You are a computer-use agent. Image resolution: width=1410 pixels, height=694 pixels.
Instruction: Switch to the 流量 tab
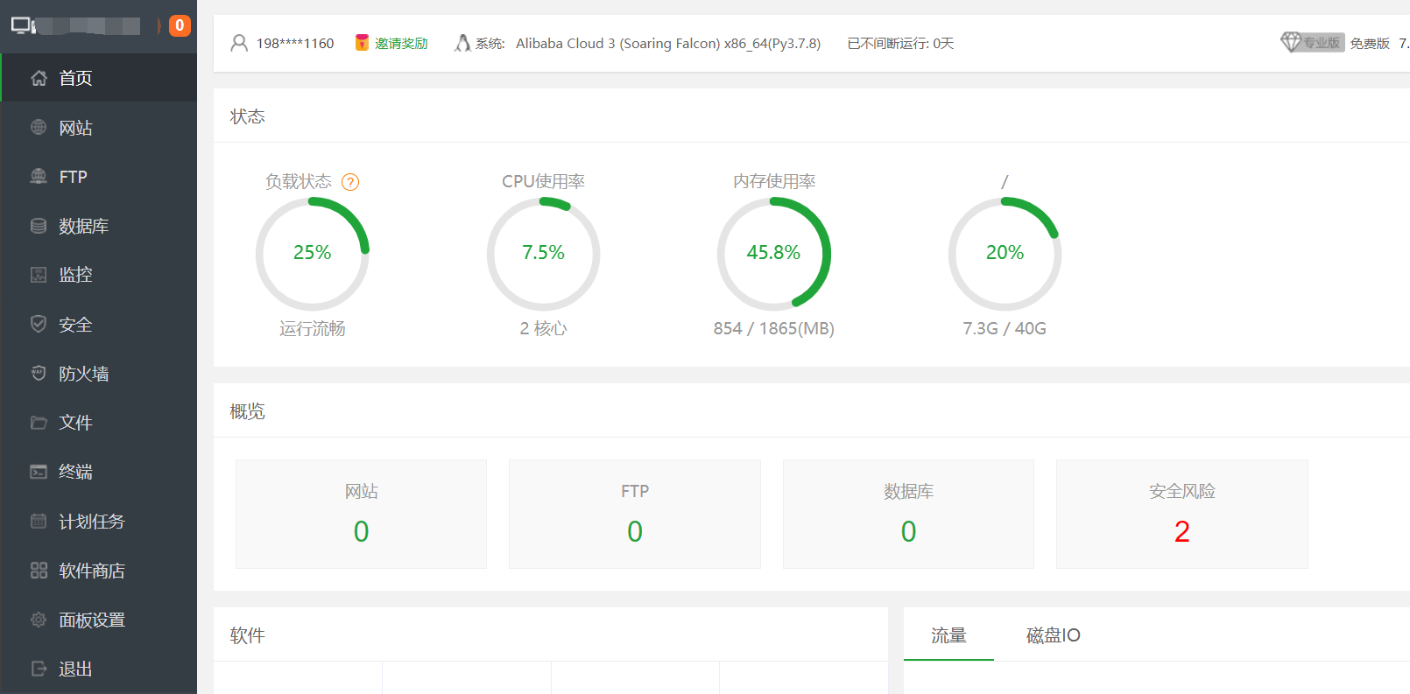pyautogui.click(x=948, y=635)
